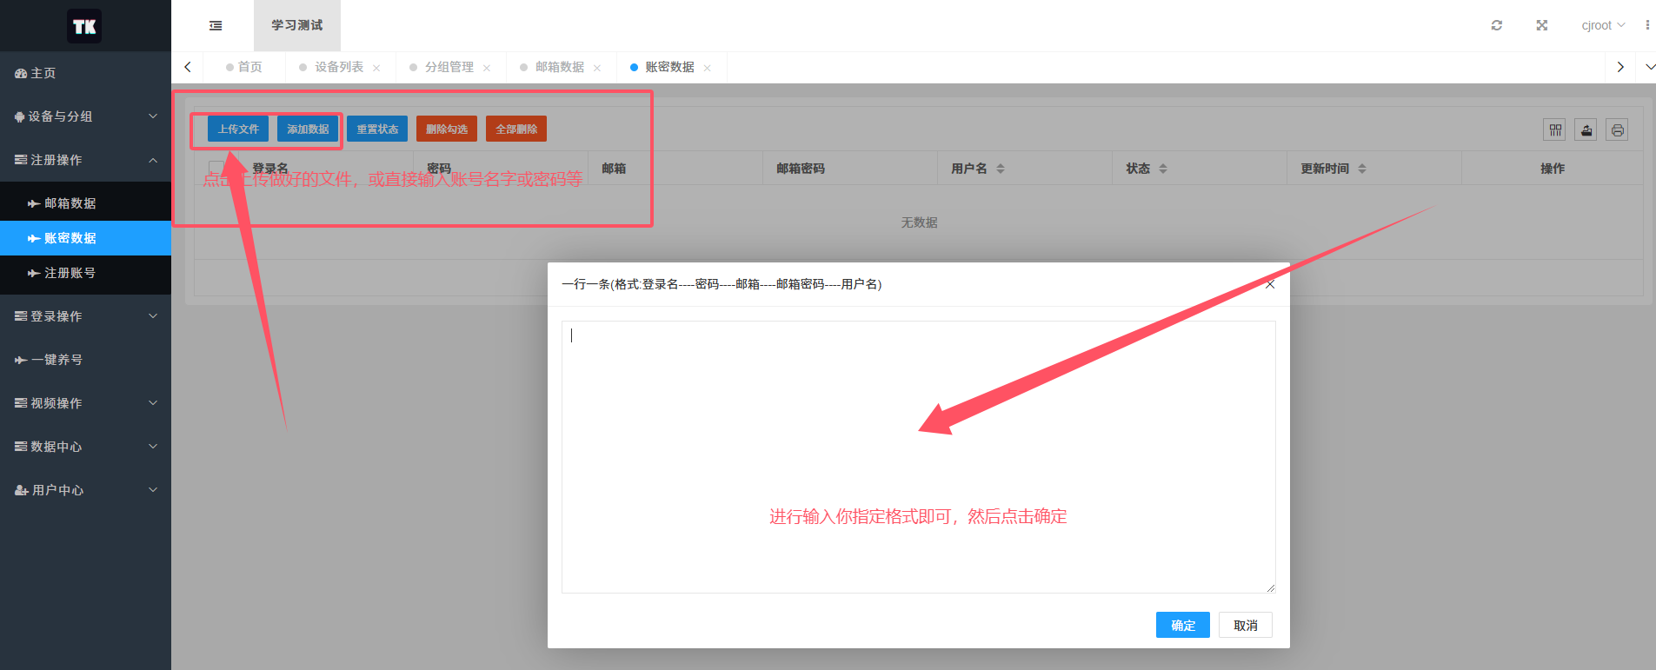Image resolution: width=1656 pixels, height=670 pixels.
Task: Close the 邮箱数据 tab
Action: 597,68
